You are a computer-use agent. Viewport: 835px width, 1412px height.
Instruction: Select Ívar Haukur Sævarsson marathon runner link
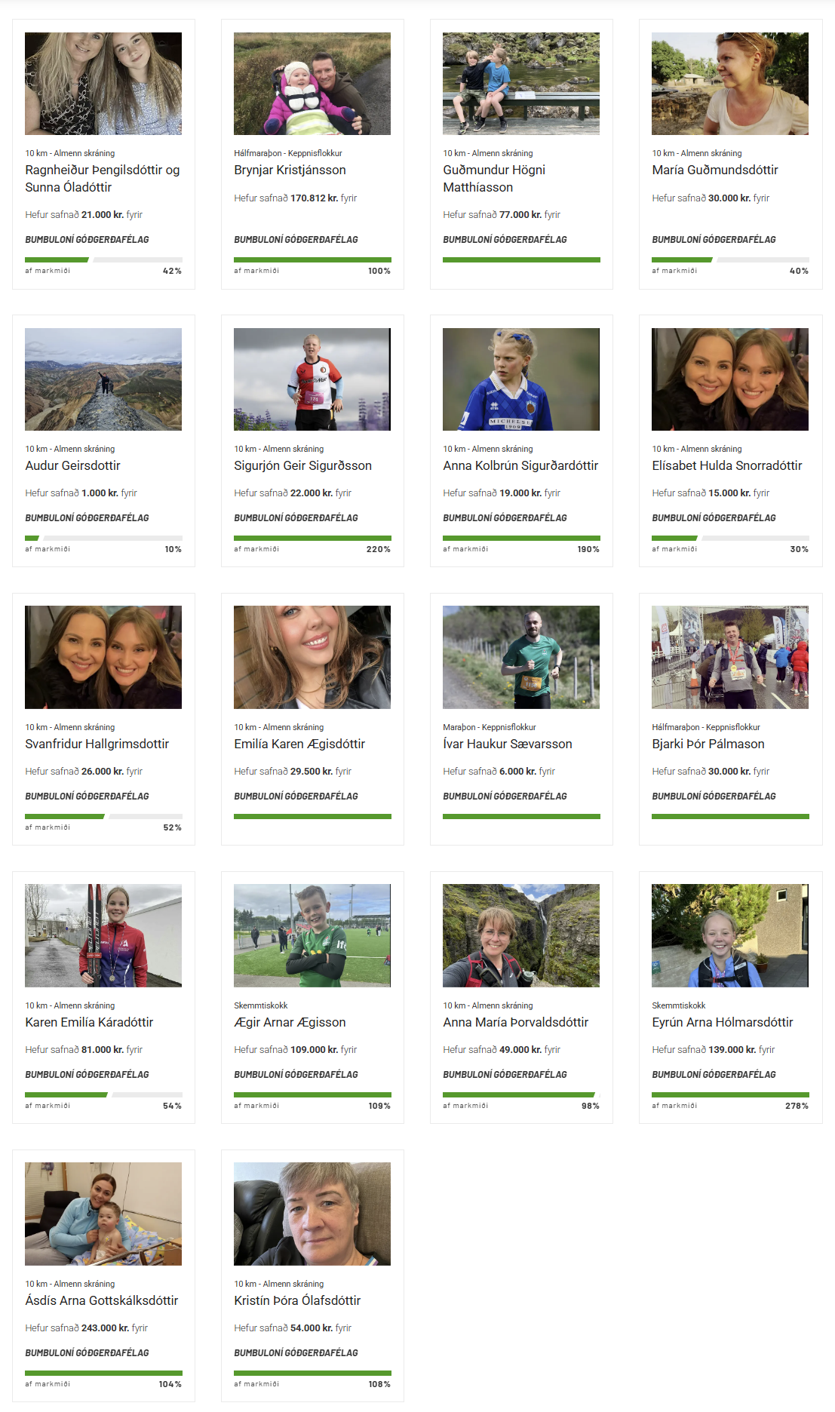click(x=507, y=744)
